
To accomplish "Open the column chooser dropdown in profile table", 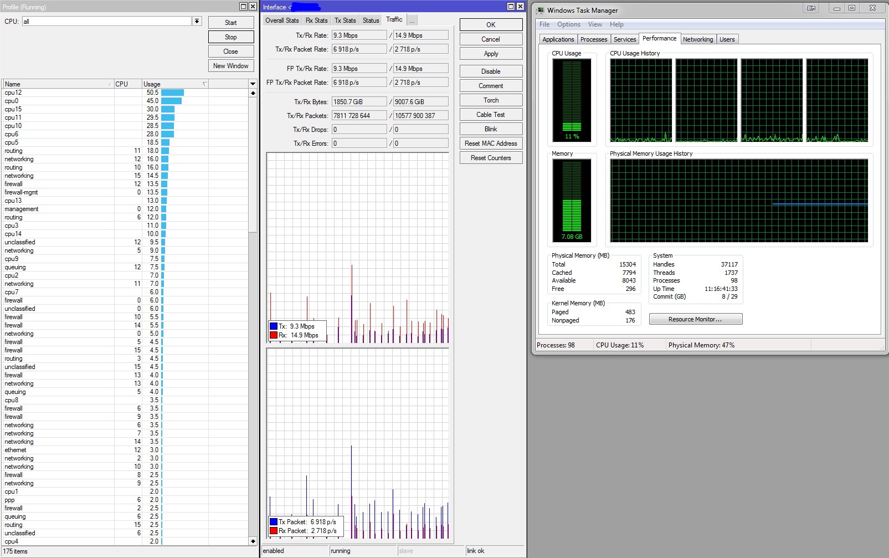I will coord(253,84).
